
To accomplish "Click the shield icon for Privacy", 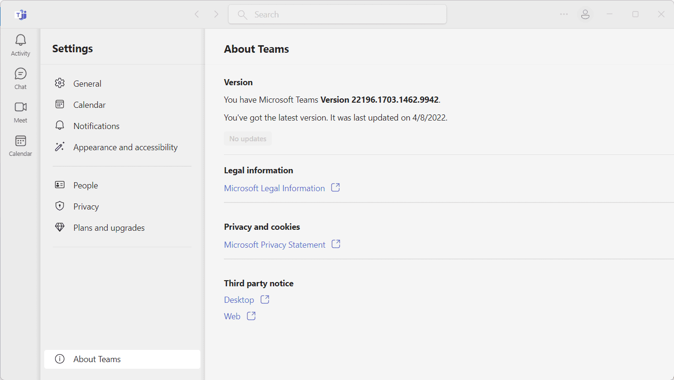I will [60, 206].
